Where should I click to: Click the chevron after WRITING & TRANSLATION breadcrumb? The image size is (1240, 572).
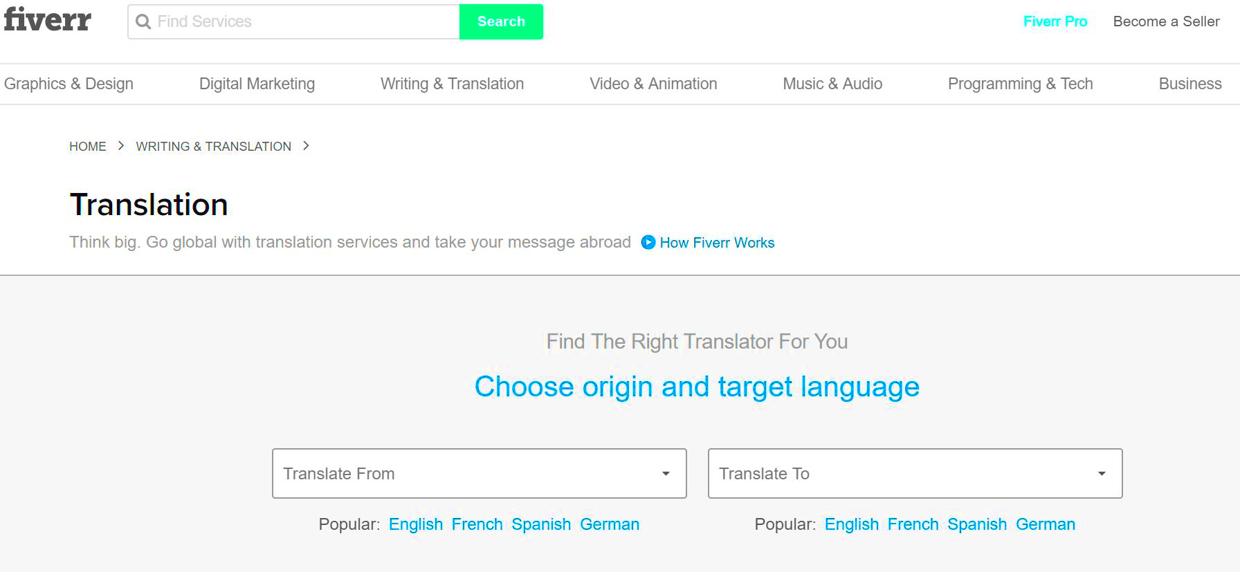coord(306,146)
